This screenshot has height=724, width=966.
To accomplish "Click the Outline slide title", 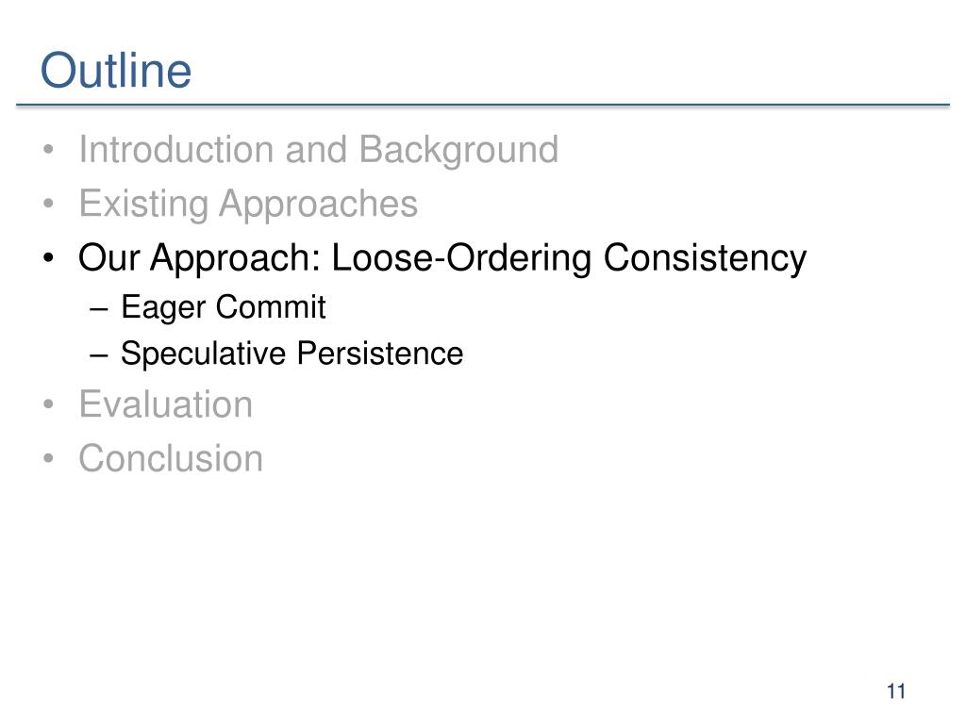I will [116, 70].
